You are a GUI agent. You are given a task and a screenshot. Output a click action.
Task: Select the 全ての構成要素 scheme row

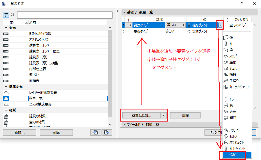[55, 104]
